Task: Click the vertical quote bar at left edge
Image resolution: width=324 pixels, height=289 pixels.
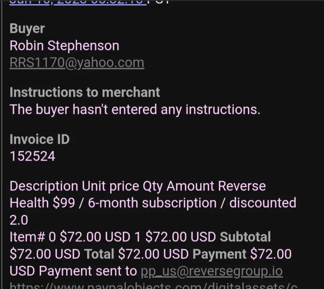Action: click(x=2, y=144)
